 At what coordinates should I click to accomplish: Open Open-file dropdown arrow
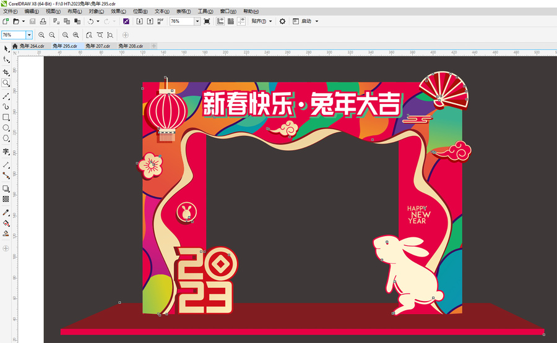tap(24, 21)
